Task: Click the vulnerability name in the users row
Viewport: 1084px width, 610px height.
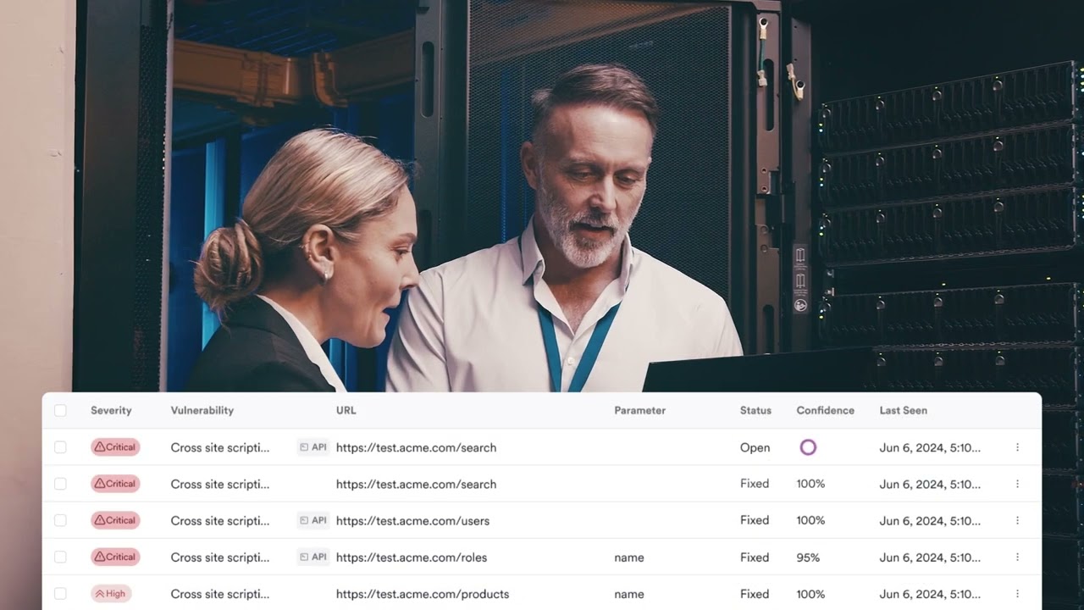Action: (x=220, y=520)
